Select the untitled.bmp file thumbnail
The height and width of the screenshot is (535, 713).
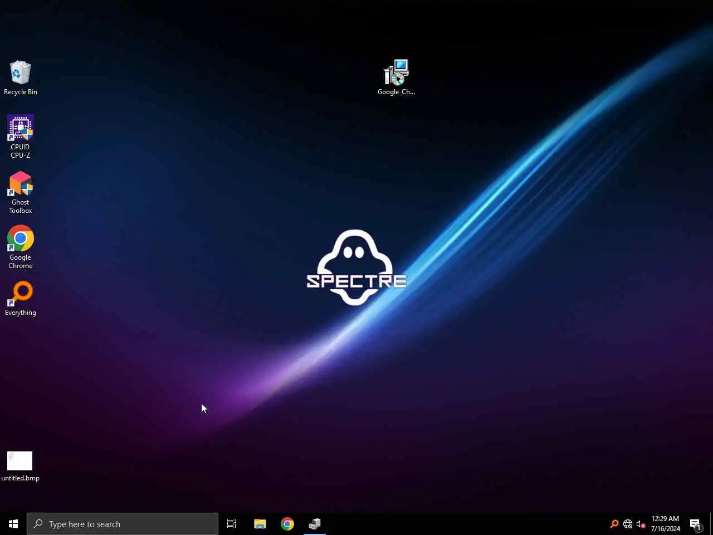point(20,466)
